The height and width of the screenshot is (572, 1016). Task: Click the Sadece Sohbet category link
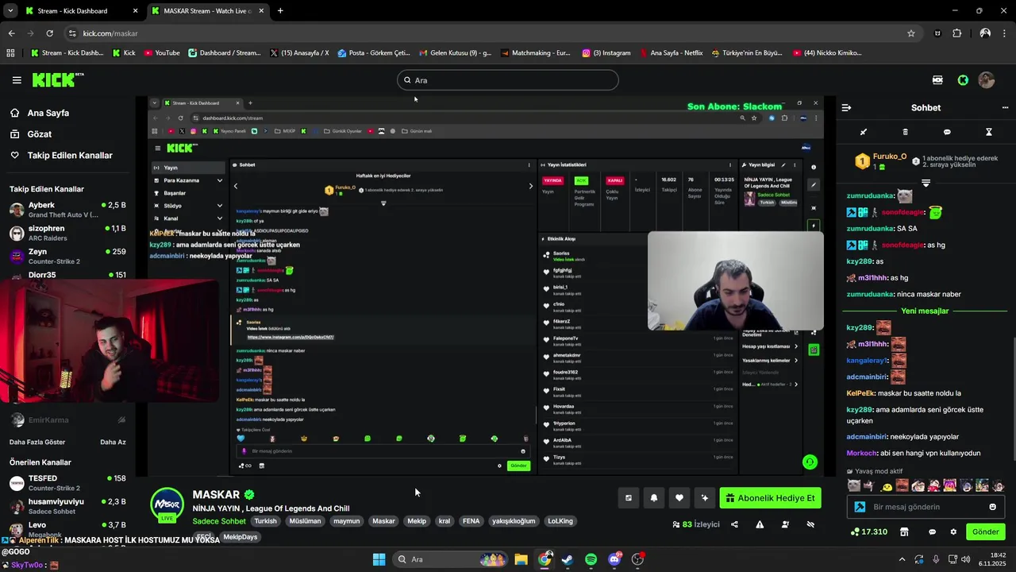[x=219, y=521]
